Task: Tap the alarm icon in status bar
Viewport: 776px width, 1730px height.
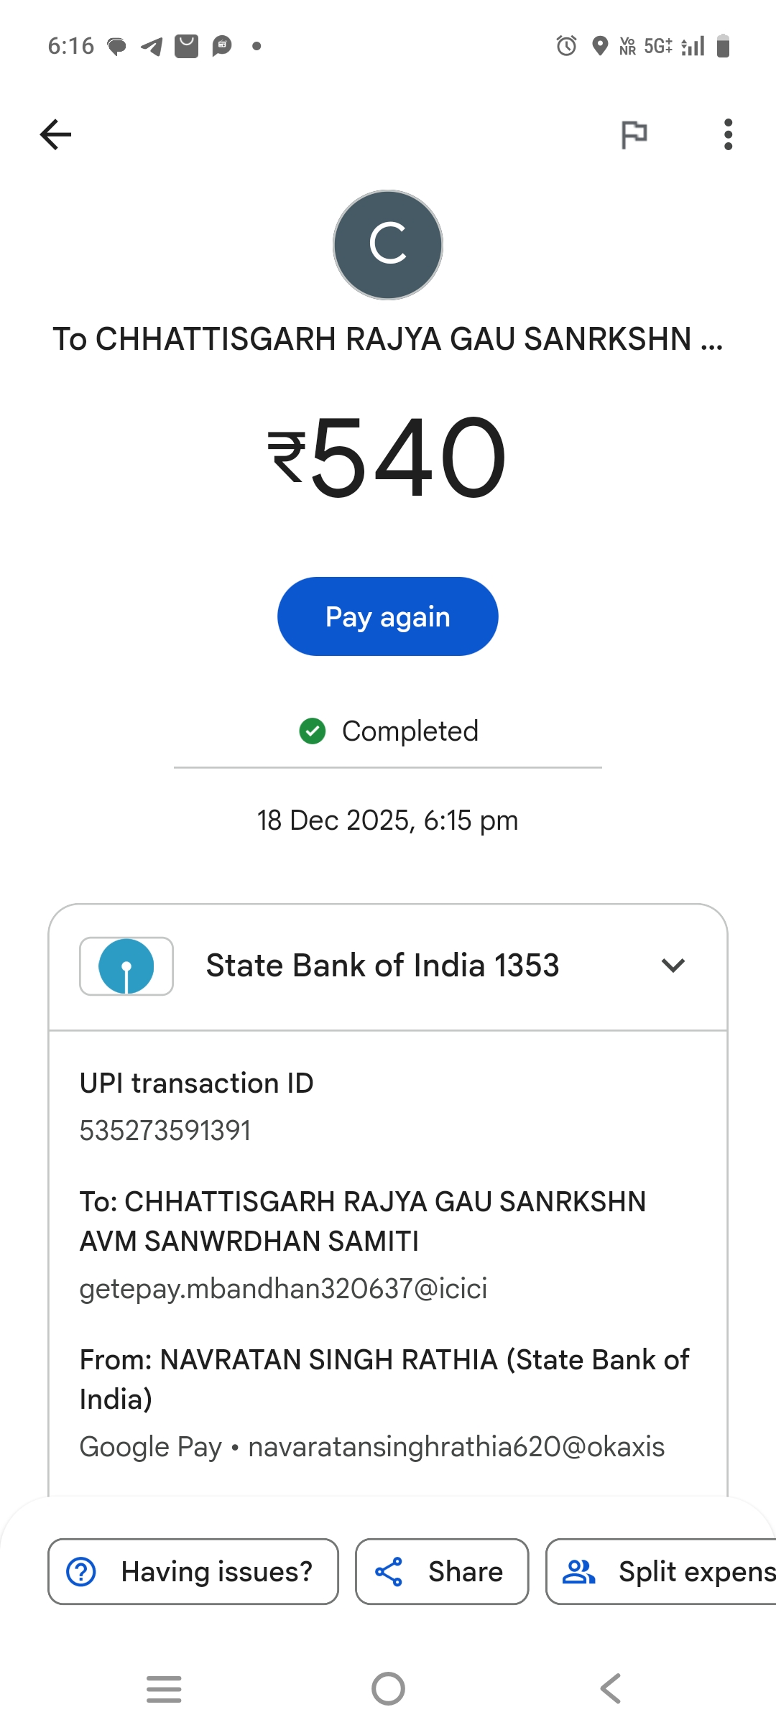Action: click(x=566, y=46)
